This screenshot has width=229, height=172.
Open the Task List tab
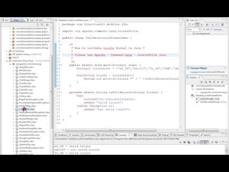point(194,20)
